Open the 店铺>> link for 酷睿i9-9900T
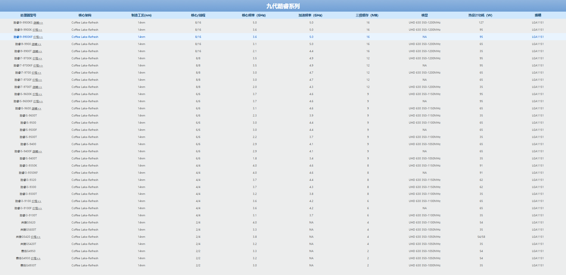The height and width of the screenshot is (275, 566). pyautogui.click(x=37, y=51)
